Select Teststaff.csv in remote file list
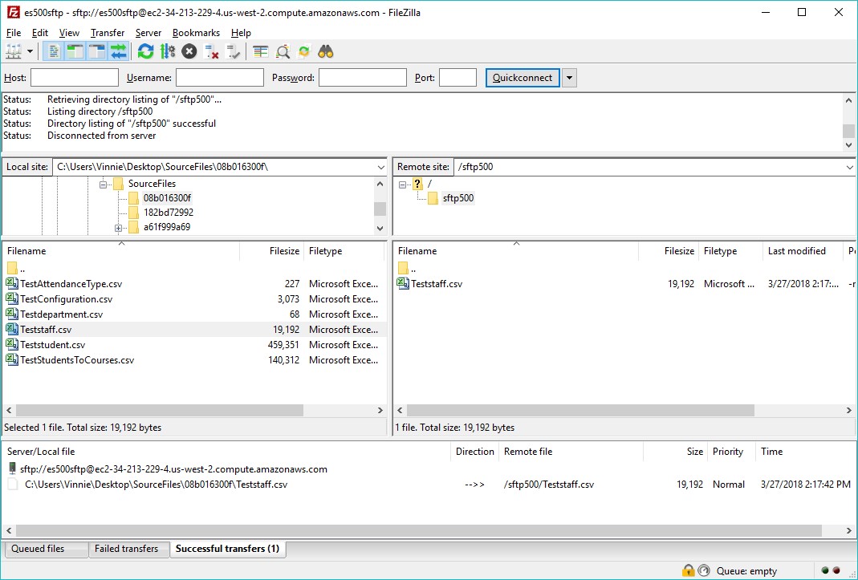Image resolution: width=858 pixels, height=580 pixels. (436, 284)
